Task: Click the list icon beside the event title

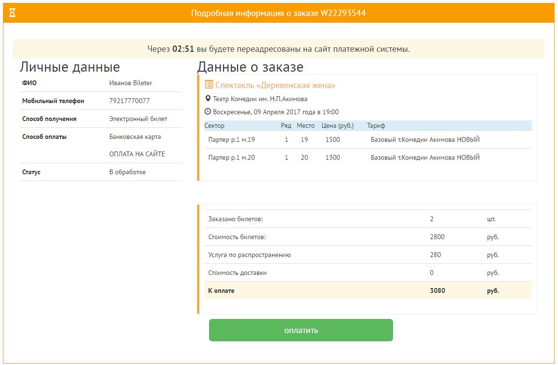Action: 209,85
